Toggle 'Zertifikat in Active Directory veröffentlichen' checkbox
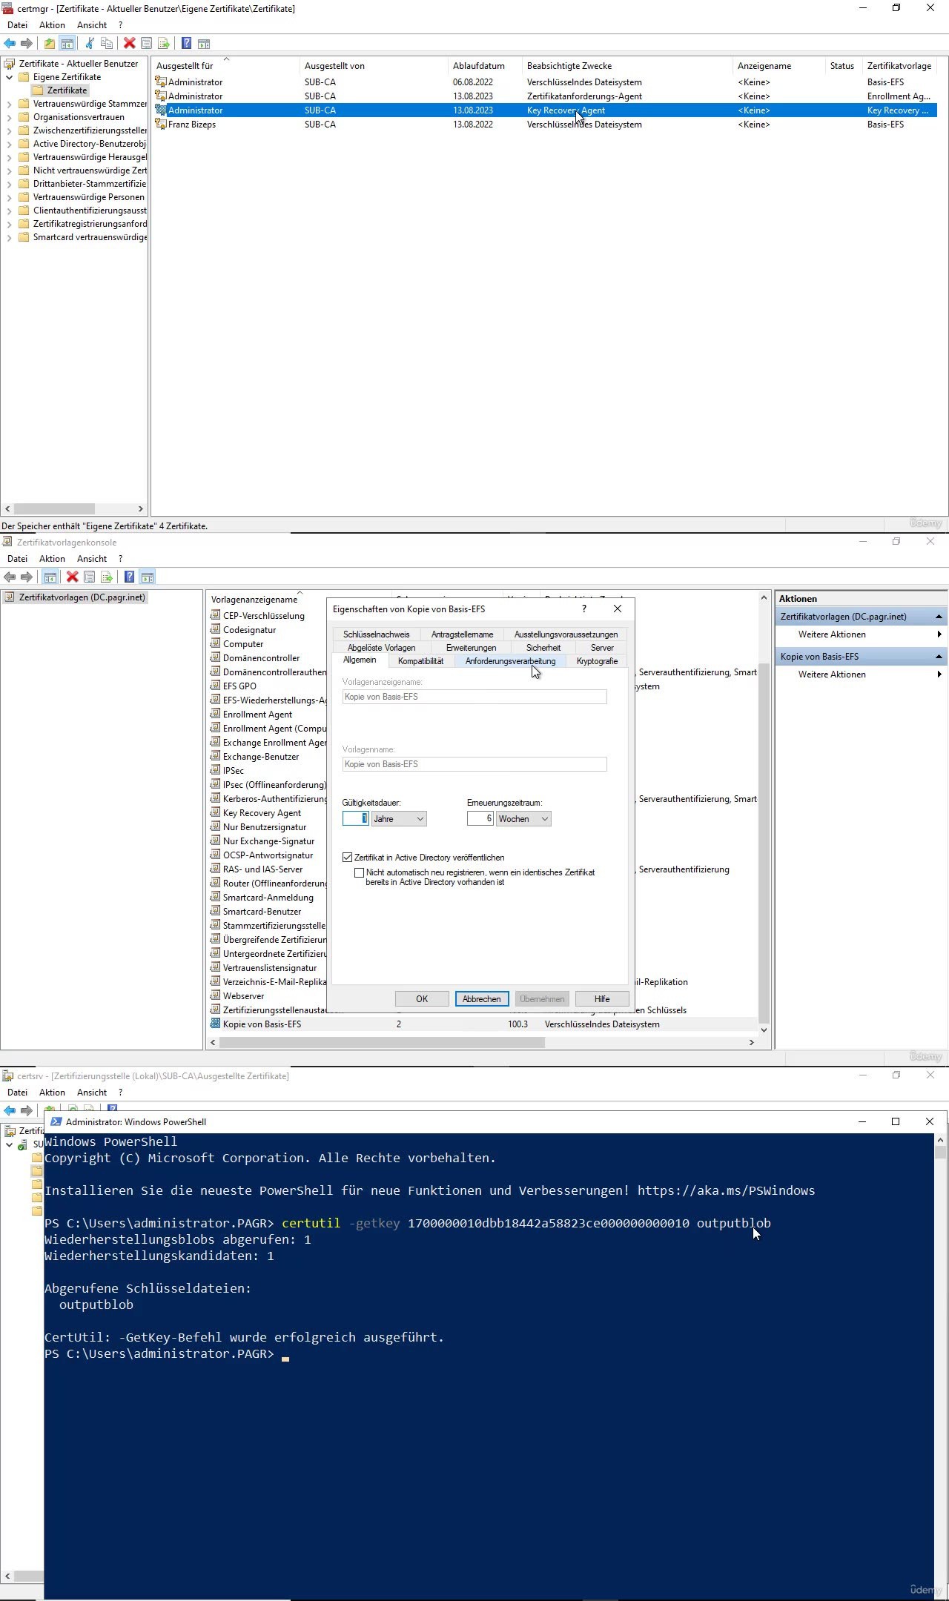Screen dimensions: 949x1601 pos(347,858)
